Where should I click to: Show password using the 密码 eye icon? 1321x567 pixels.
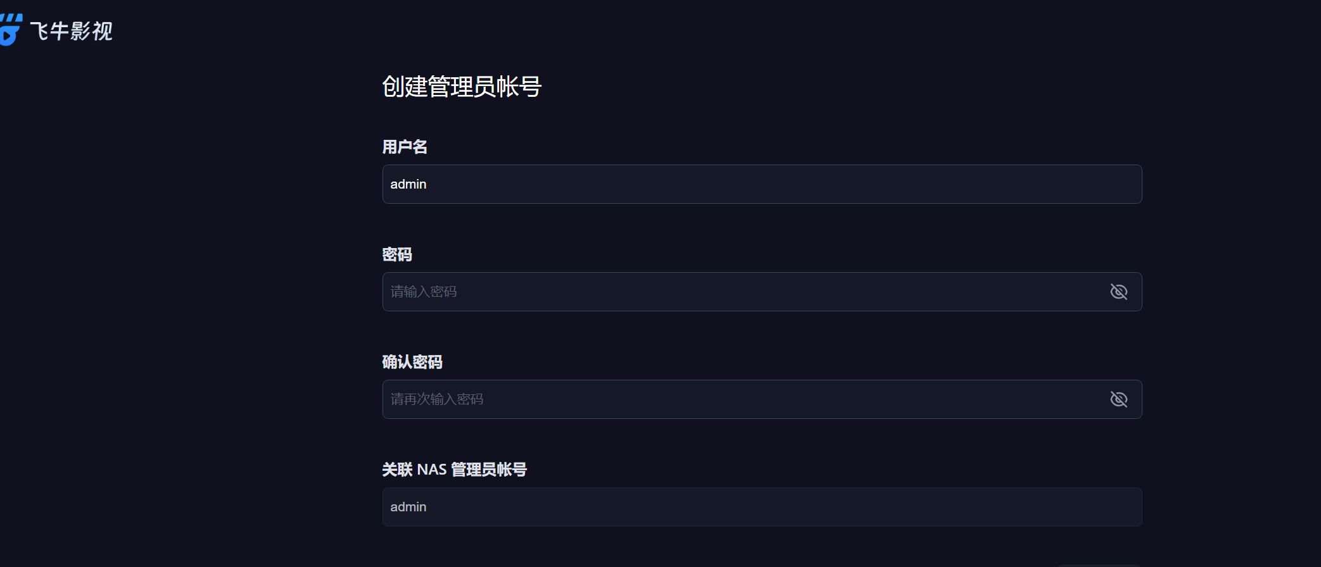1119,292
